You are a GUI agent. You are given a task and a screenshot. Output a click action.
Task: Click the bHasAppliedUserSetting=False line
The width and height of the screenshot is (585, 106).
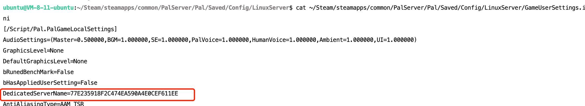pos(50,83)
